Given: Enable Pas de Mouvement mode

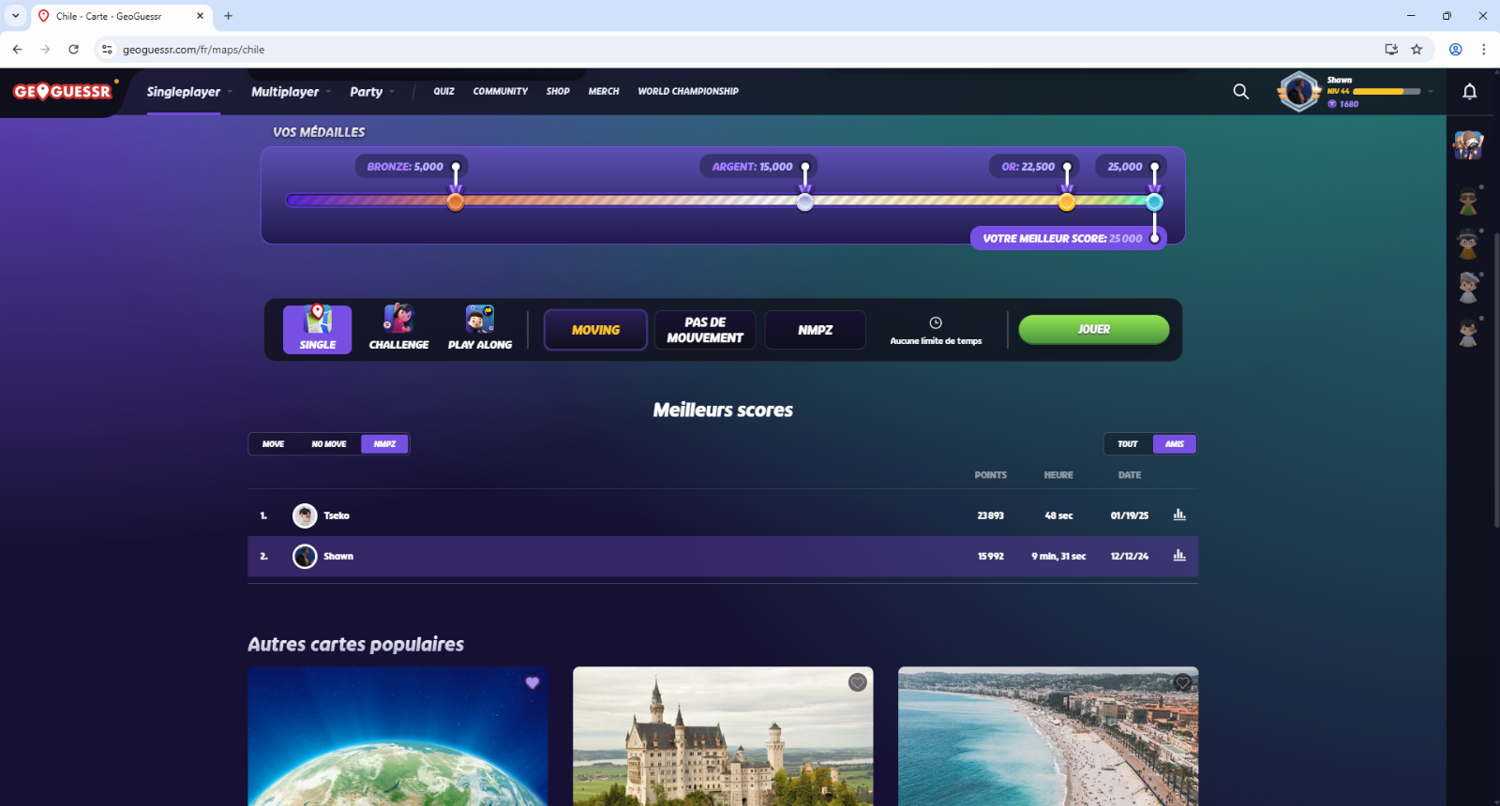Looking at the screenshot, I should pyautogui.click(x=705, y=330).
